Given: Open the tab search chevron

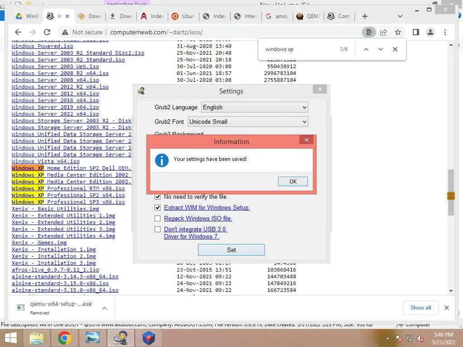Looking at the screenshot, I should 400,16.
